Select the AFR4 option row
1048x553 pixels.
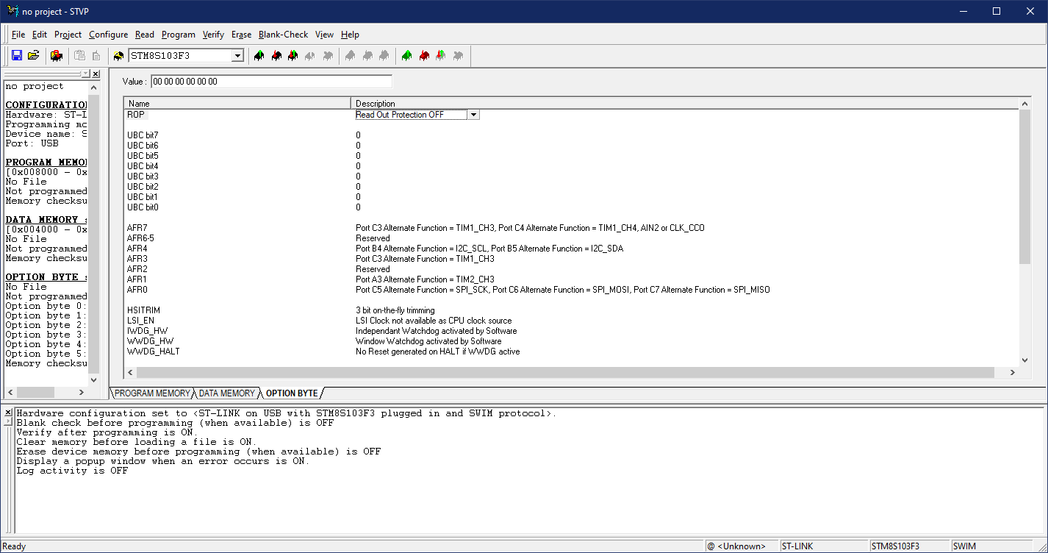(572, 249)
